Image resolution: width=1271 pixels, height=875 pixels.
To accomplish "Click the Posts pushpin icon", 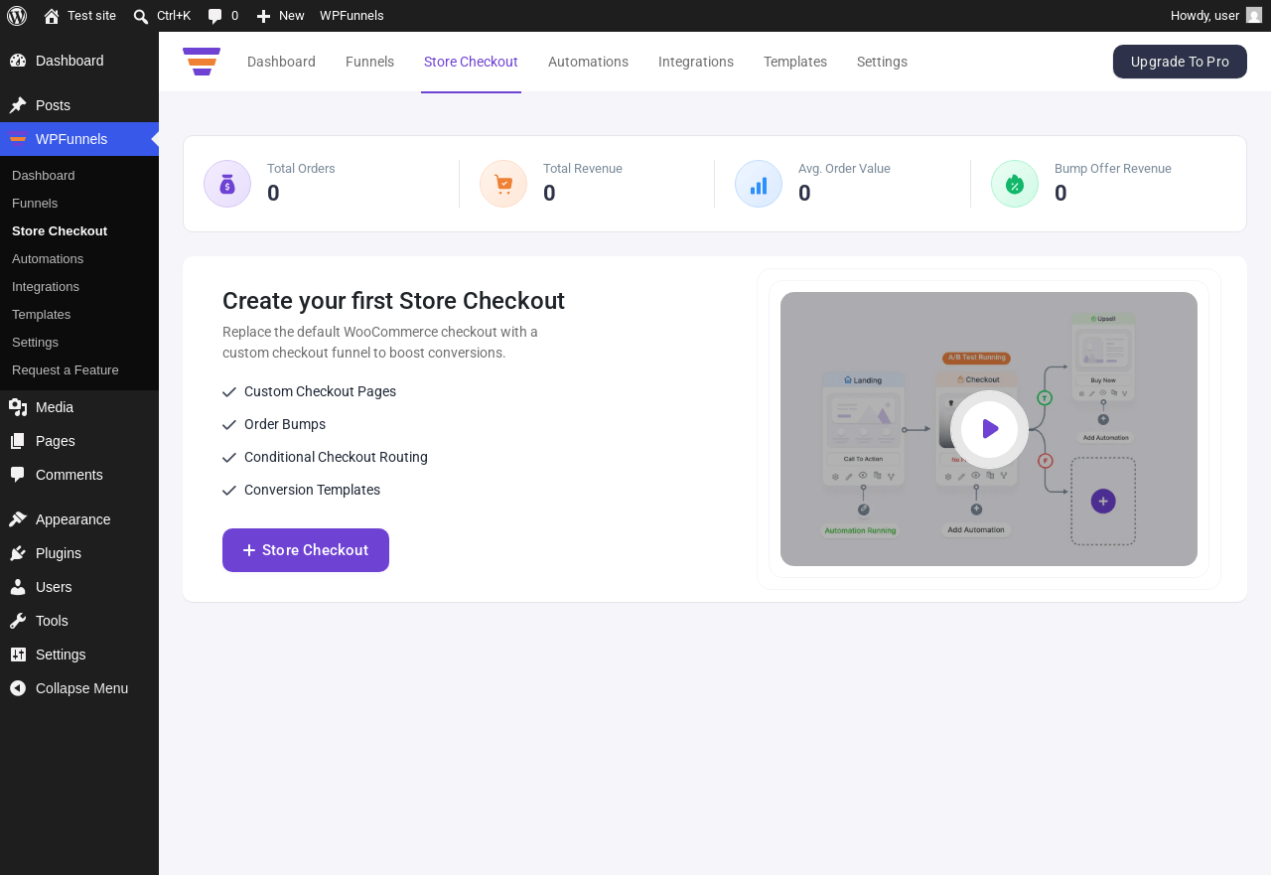I will tap(18, 105).
